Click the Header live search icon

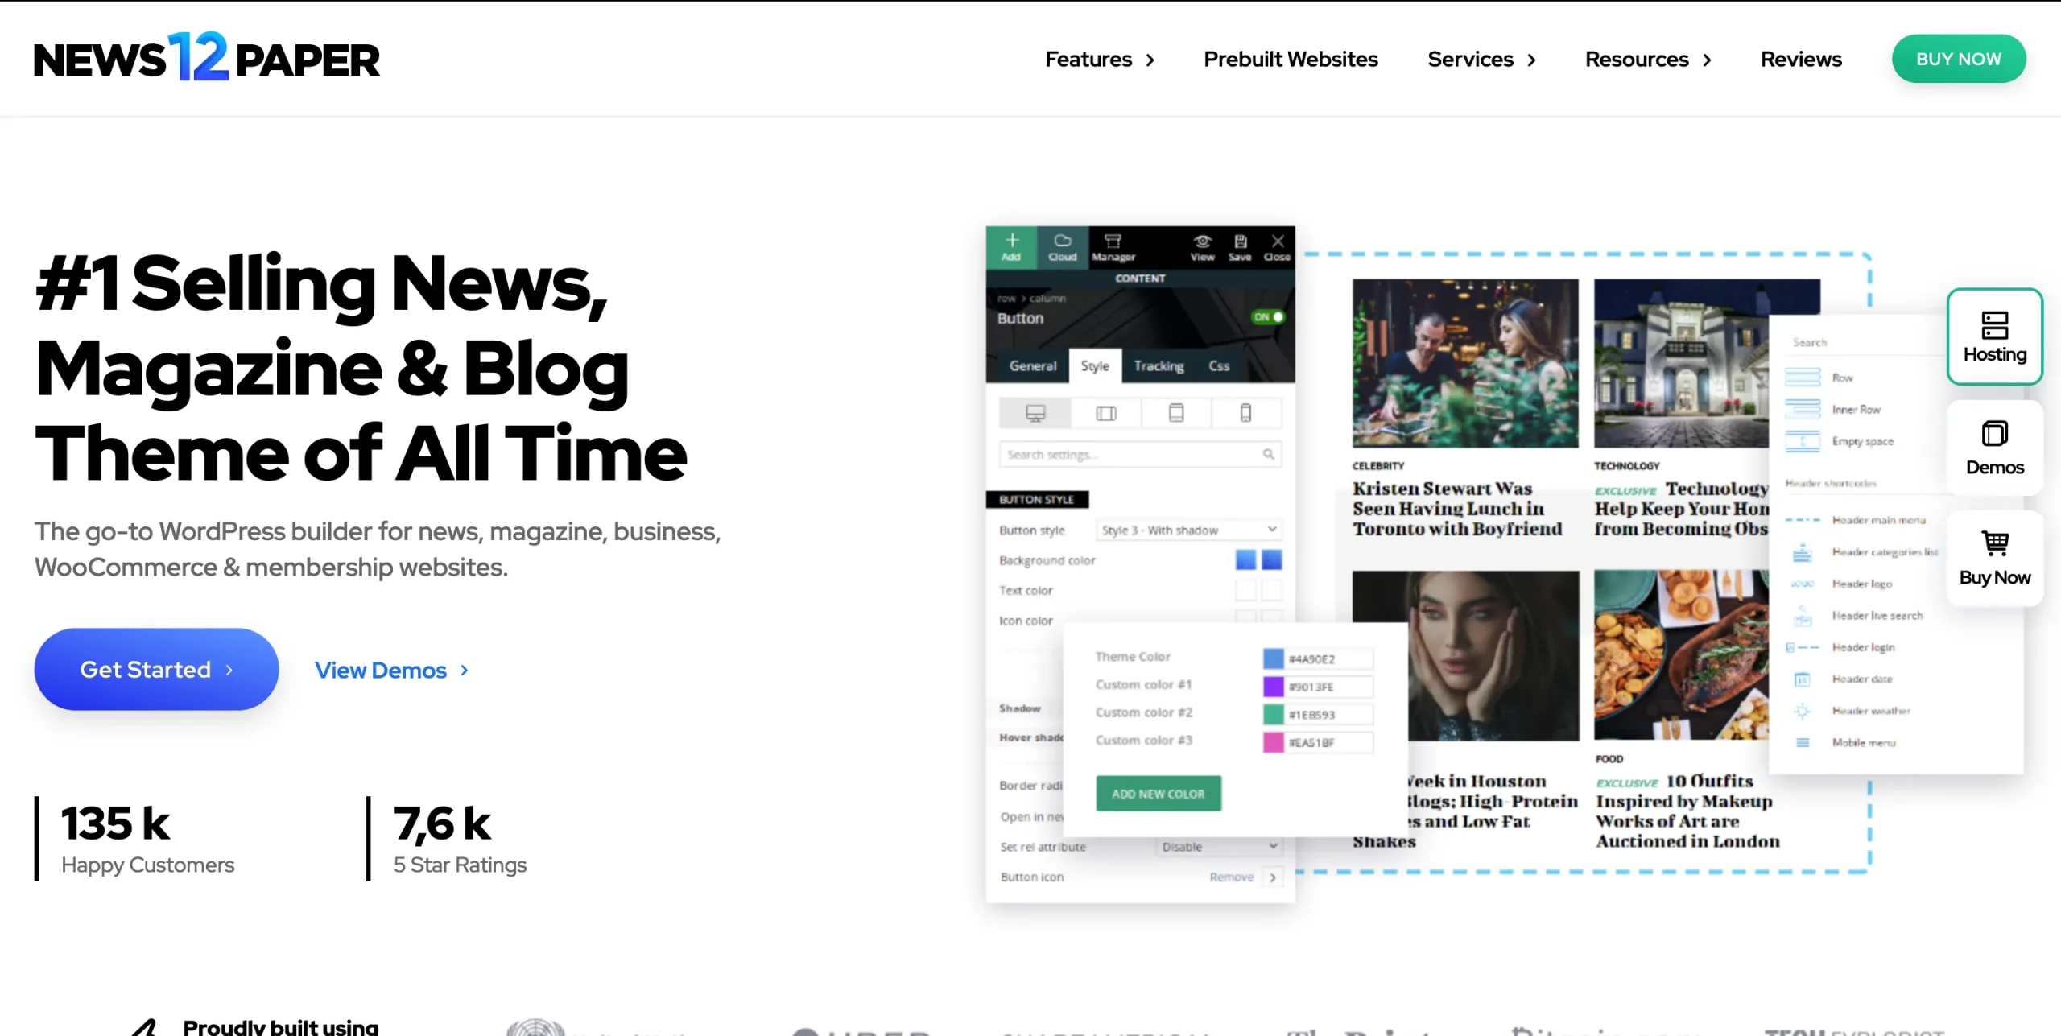1802,616
